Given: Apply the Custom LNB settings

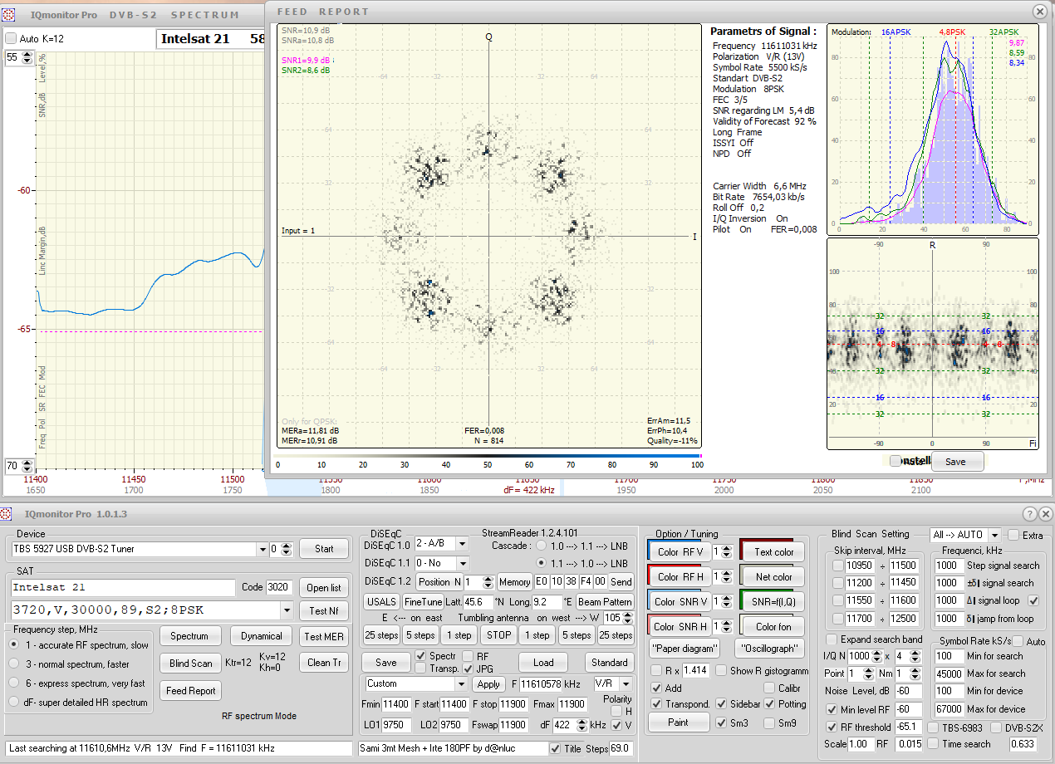Looking at the screenshot, I should coord(488,684).
